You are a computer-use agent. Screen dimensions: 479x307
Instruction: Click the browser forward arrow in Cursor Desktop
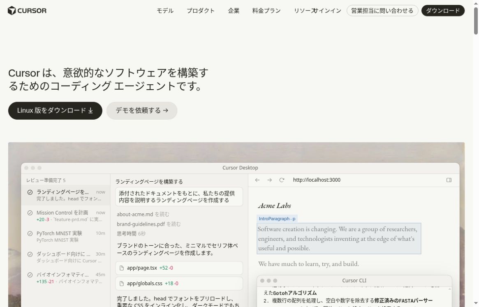[269, 180]
